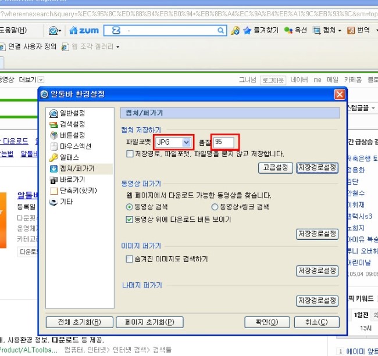Open the JPG file format dropdown
Screen dimensions: 378x356
click(x=186, y=142)
